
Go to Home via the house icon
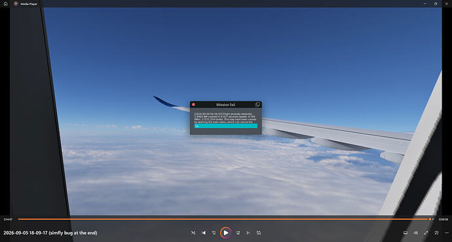pyautogui.click(x=5, y=4)
